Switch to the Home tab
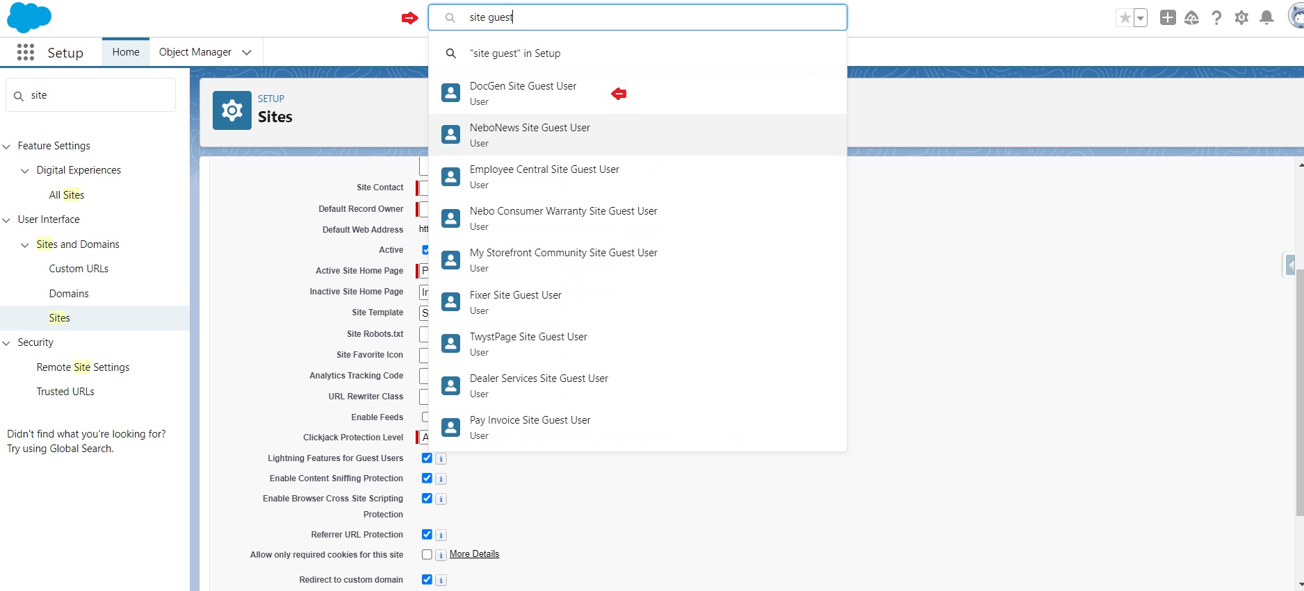The width and height of the screenshot is (1304, 591). point(126,52)
